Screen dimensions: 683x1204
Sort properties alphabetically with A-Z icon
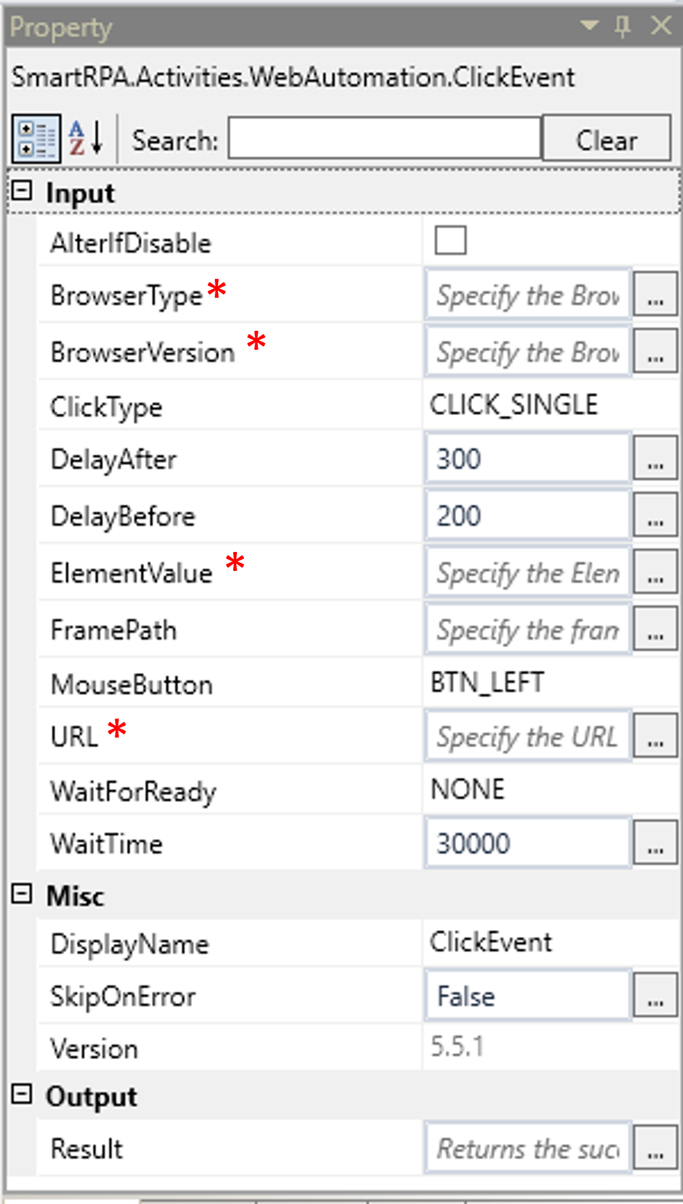(86, 138)
